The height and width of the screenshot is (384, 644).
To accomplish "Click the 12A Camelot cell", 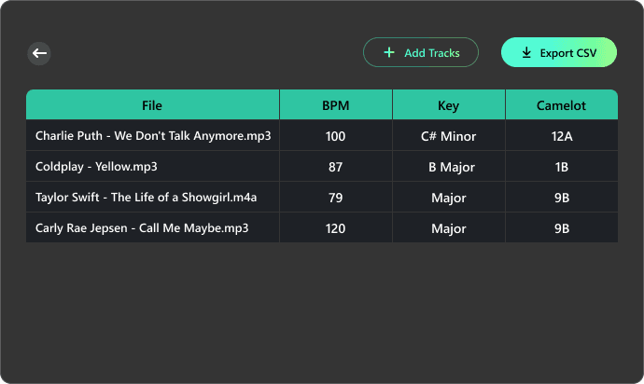I will pos(562,136).
